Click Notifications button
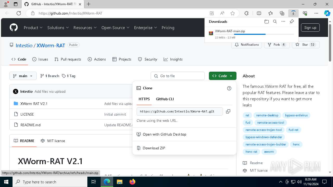The height and width of the screenshot is (187, 333). click(x=247, y=45)
